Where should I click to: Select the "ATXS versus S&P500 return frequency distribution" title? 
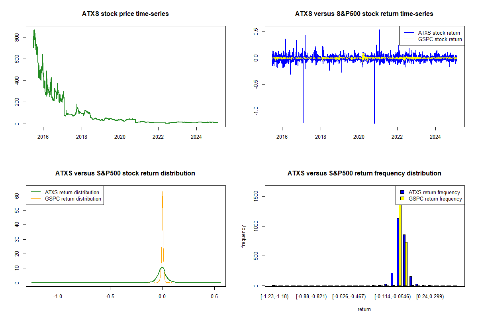(364, 173)
